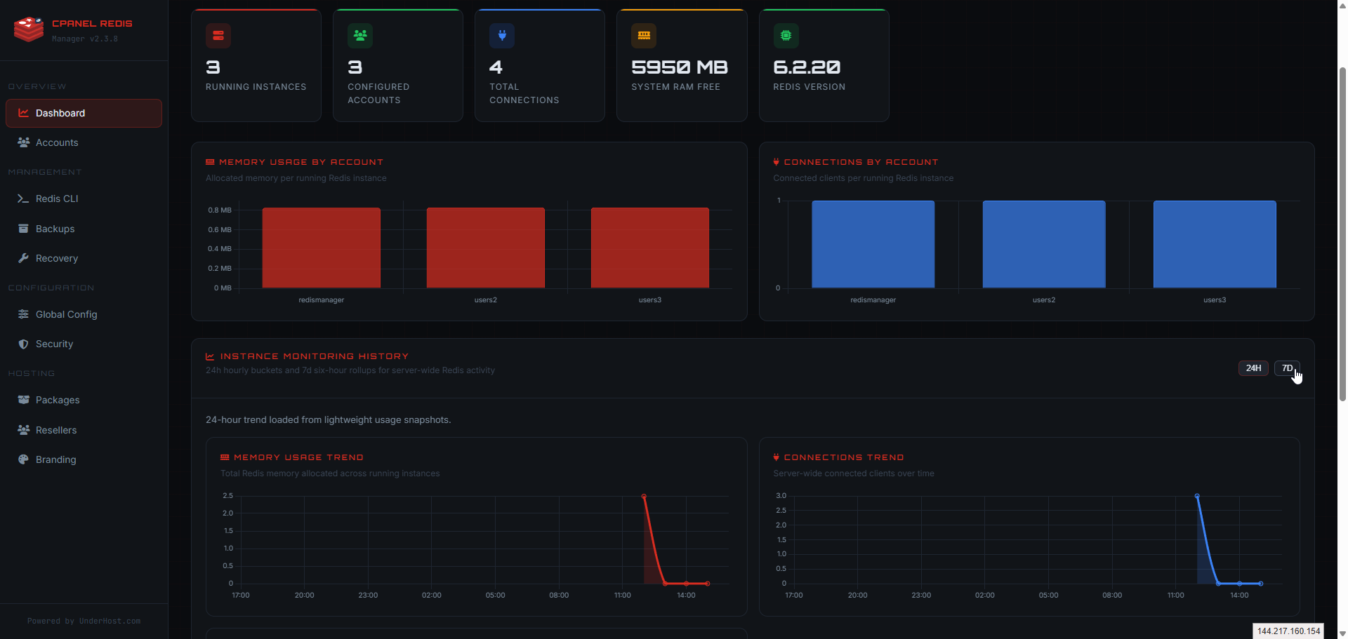The width and height of the screenshot is (1348, 639).
Task: Click the cPanel Redis logo in the header
Action: [28, 29]
